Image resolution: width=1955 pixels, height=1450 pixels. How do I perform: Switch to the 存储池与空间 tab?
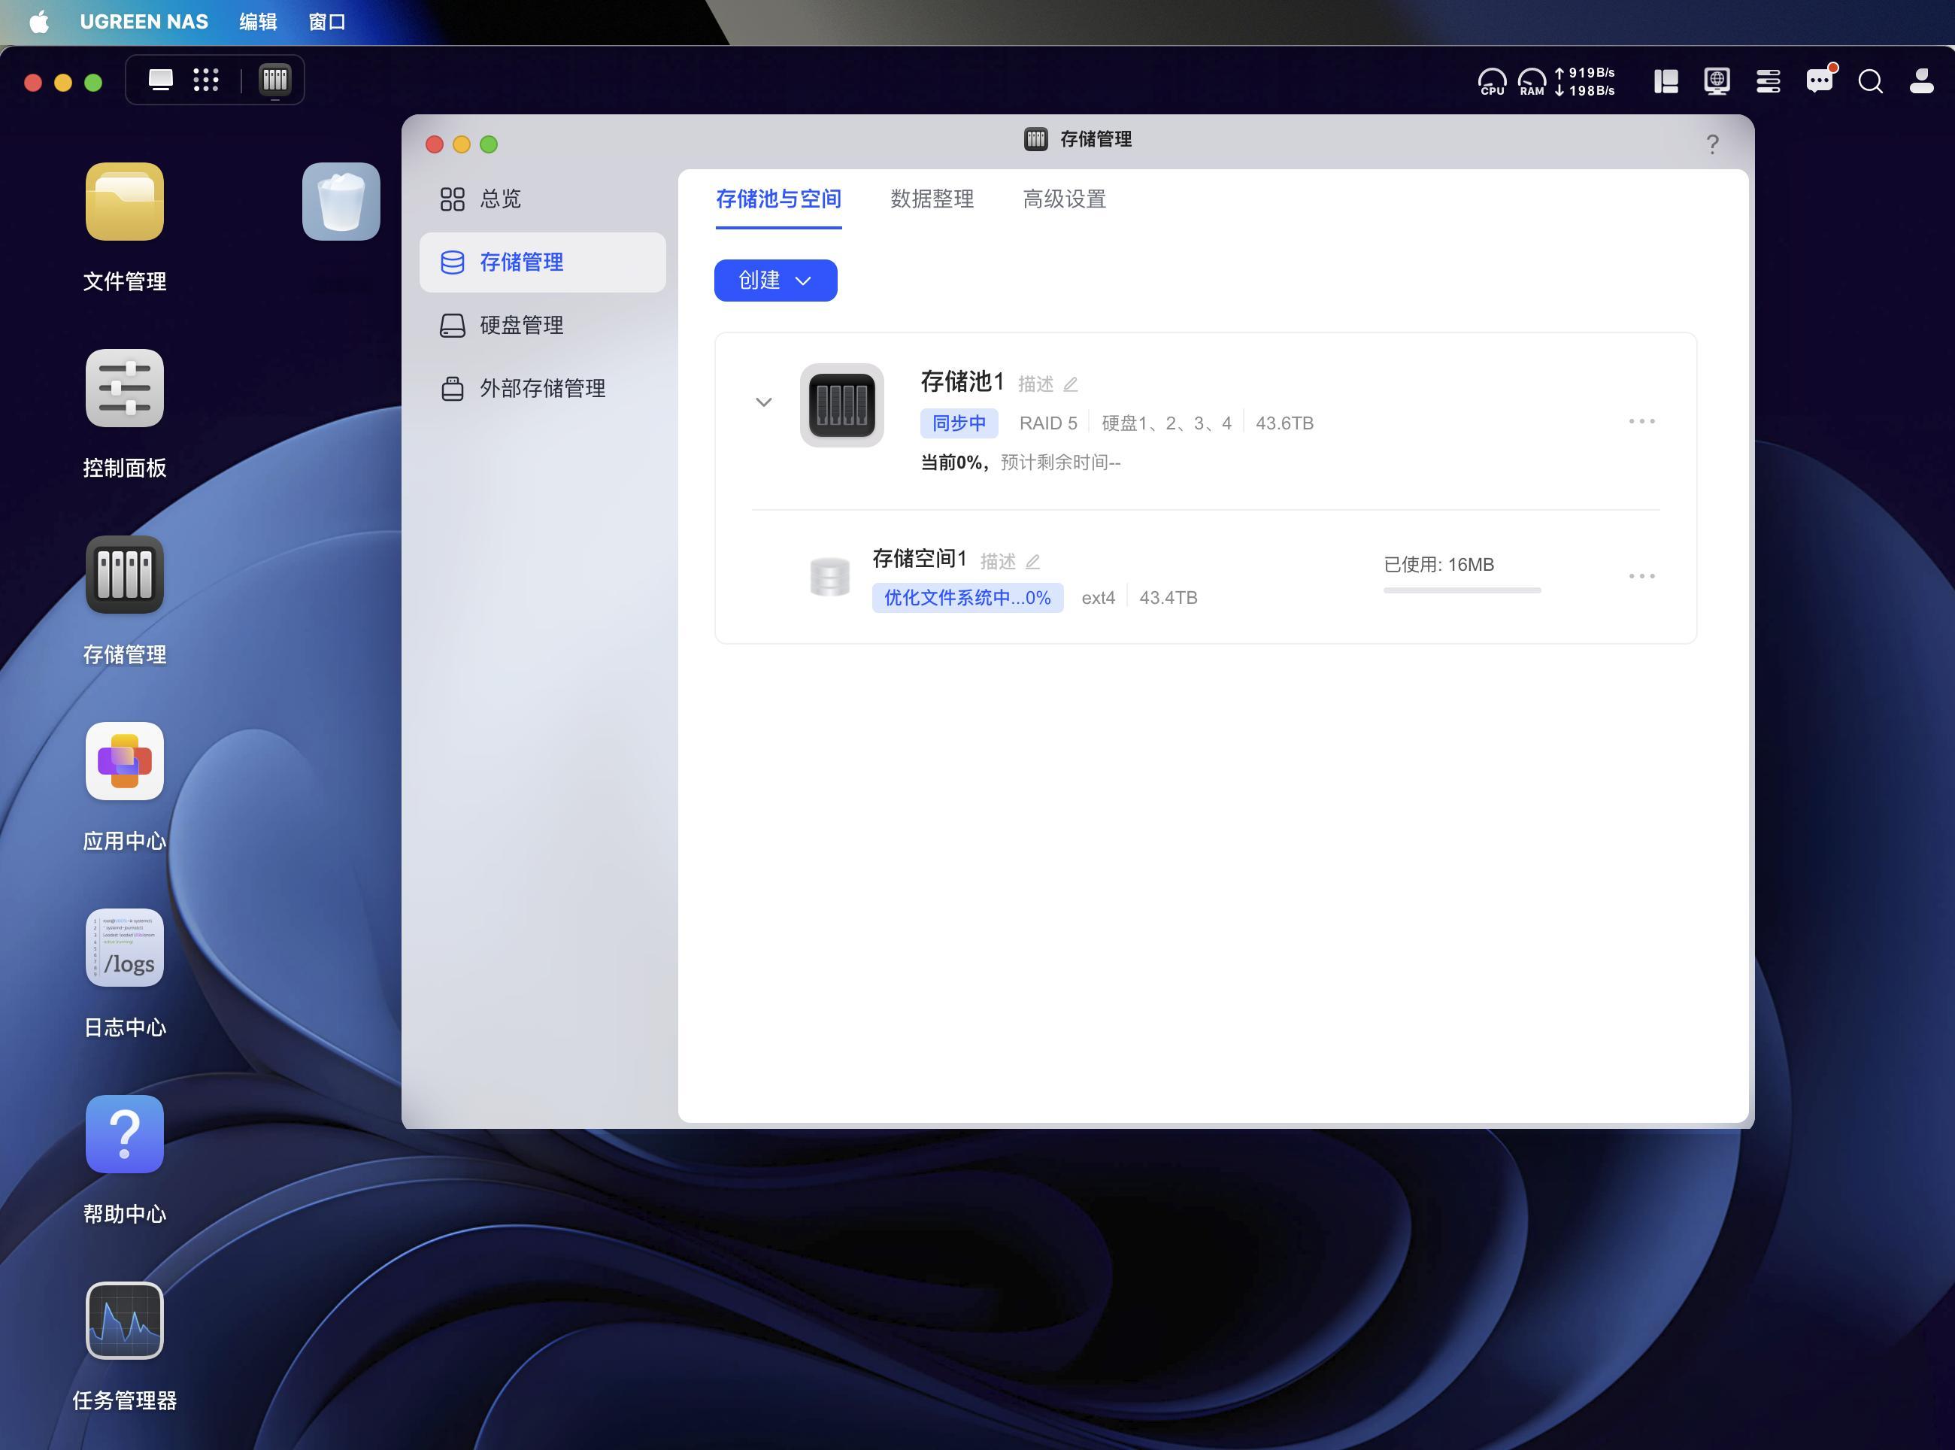[x=778, y=199]
